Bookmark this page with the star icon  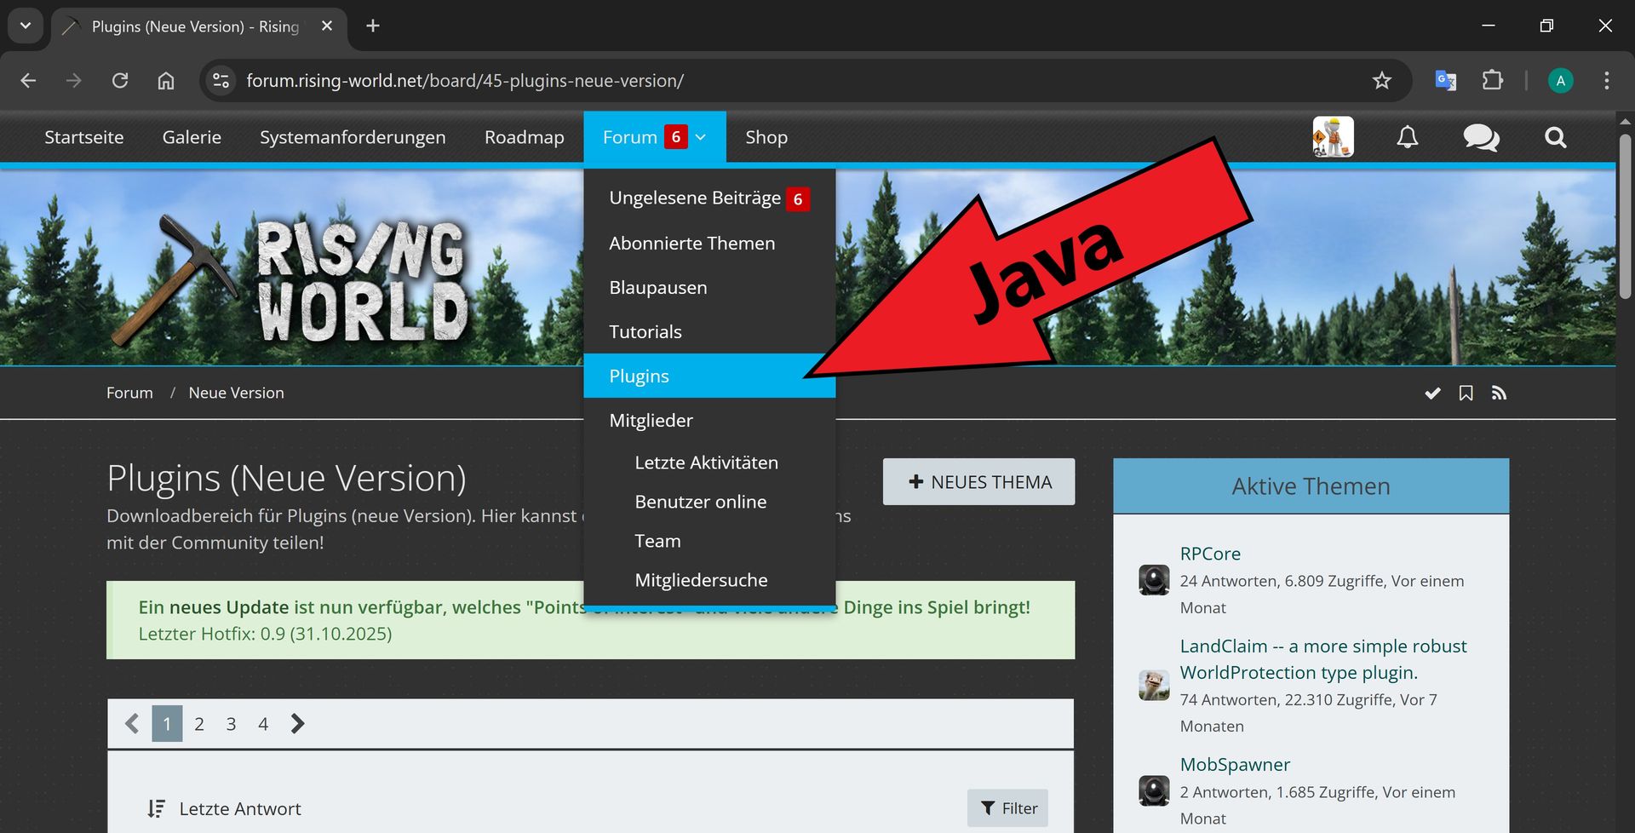(1381, 80)
